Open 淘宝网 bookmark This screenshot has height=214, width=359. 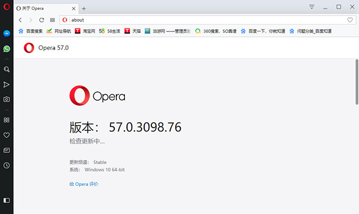85,31
